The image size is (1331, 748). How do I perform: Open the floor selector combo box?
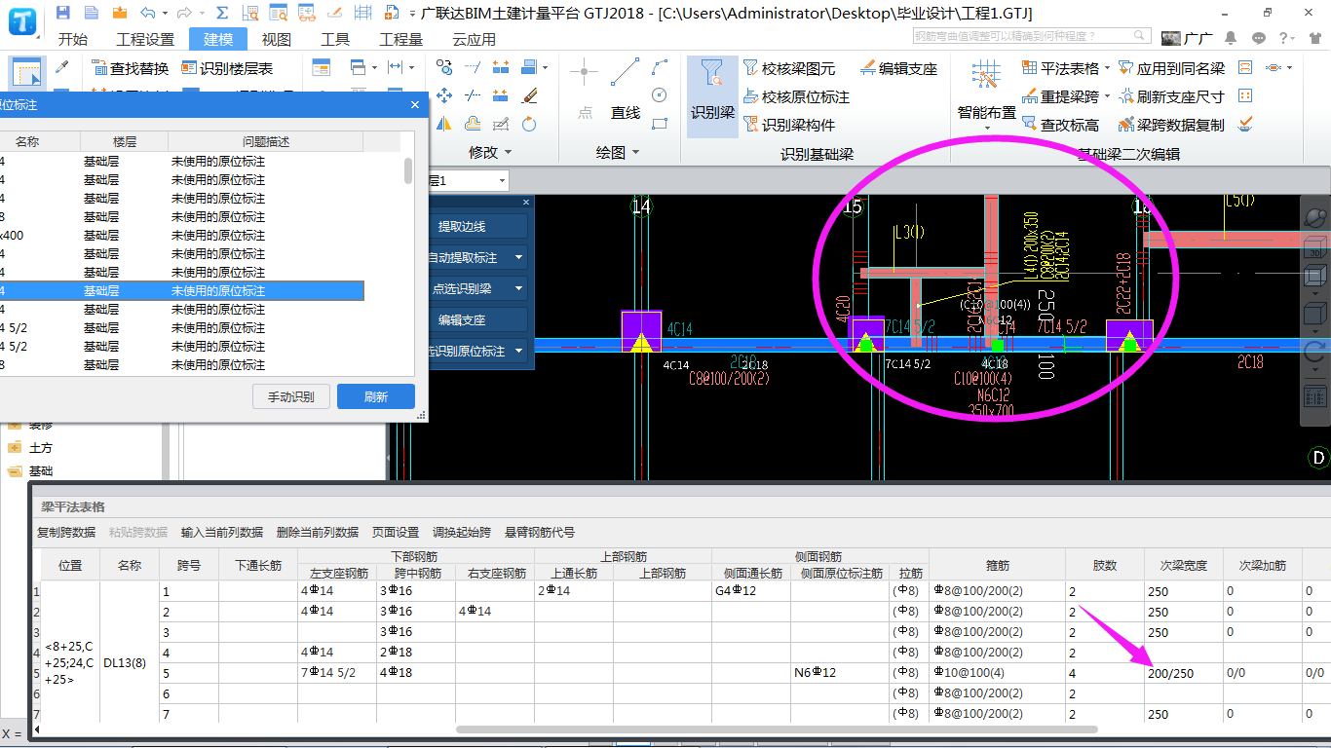point(468,180)
